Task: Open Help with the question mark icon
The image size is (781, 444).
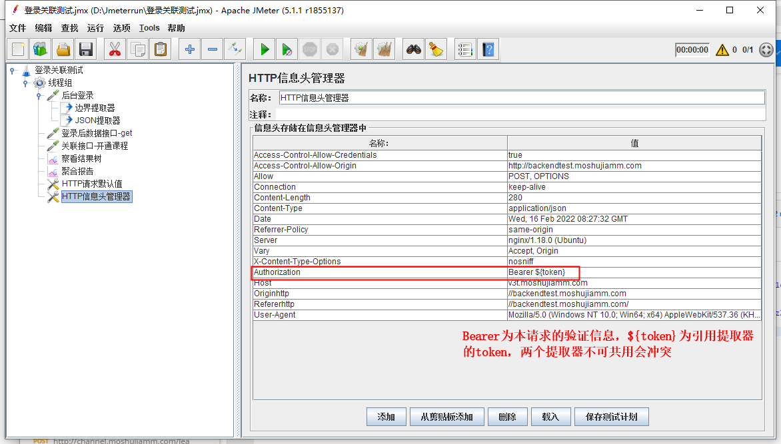Action: click(488, 49)
